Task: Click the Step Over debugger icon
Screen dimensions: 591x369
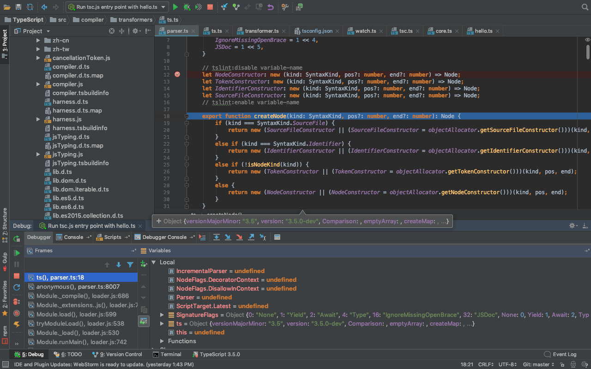Action: pyautogui.click(x=216, y=237)
